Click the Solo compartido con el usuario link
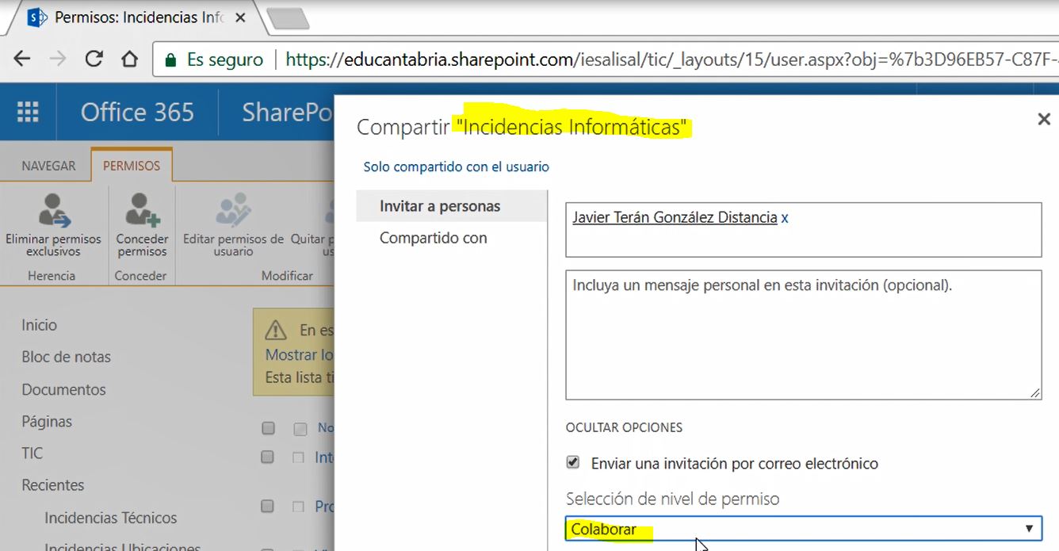 pos(455,166)
